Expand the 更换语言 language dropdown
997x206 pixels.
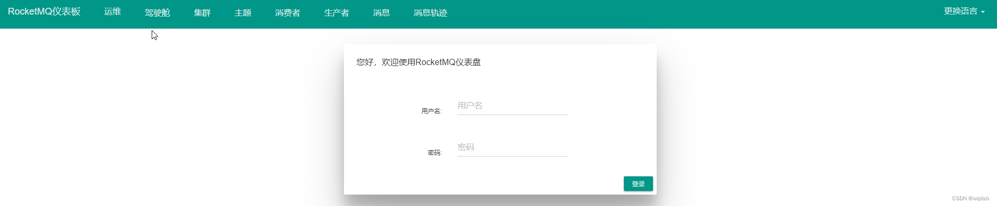click(964, 11)
